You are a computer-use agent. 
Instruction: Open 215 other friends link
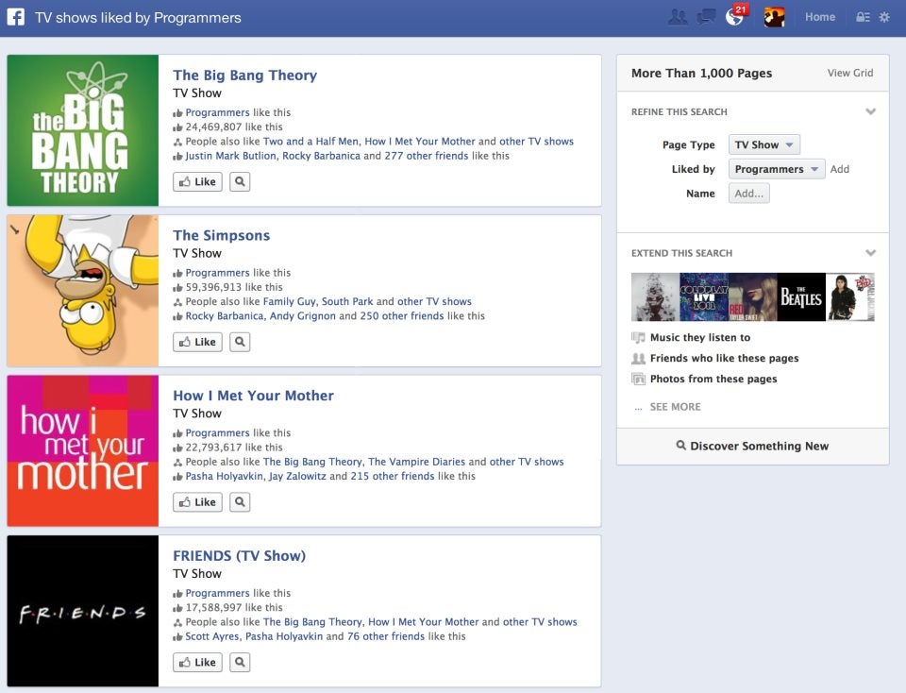pos(393,476)
